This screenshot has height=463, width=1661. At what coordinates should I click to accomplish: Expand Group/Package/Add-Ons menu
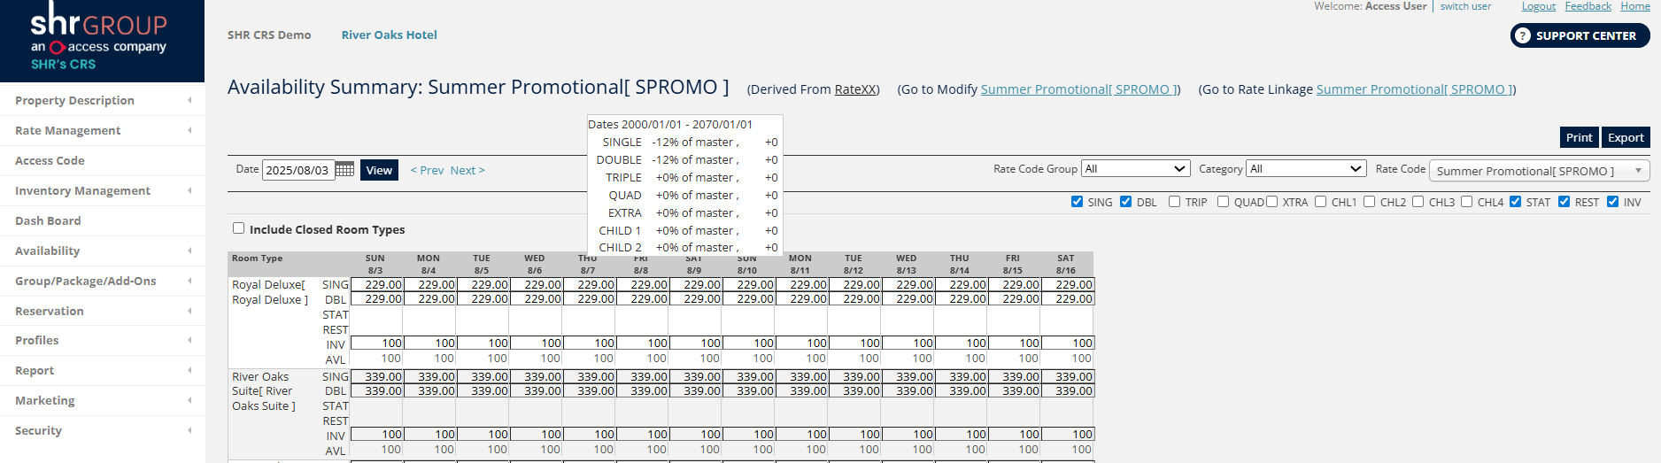click(x=102, y=281)
